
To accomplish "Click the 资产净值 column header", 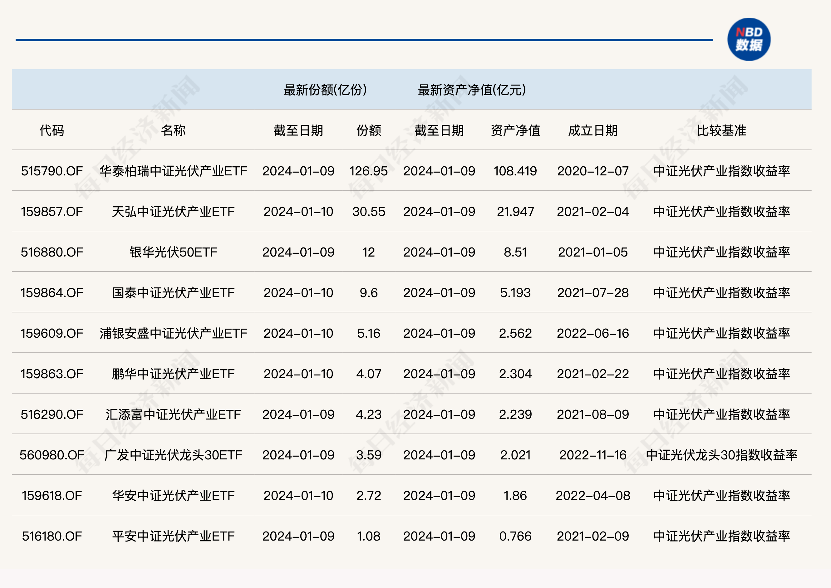I will pyautogui.click(x=515, y=130).
